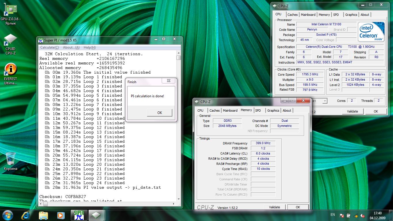Image resolution: width=393 pixels, height=221 pixels.
Task: Click the Core Speed value '1795.3 MHz'
Action: pyautogui.click(x=310, y=75)
